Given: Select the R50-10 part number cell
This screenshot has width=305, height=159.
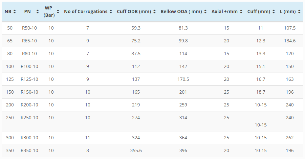Looking at the screenshot, I should pos(30,28).
